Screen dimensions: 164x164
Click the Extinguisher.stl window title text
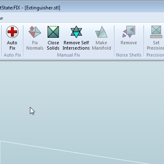[x=42, y=8]
